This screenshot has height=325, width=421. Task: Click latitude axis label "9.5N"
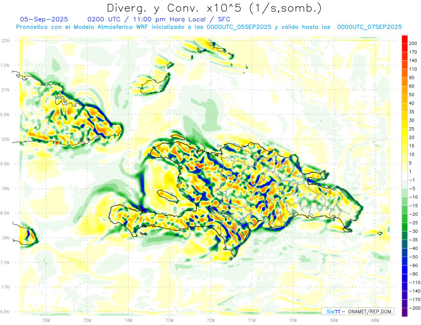pos(5,164)
